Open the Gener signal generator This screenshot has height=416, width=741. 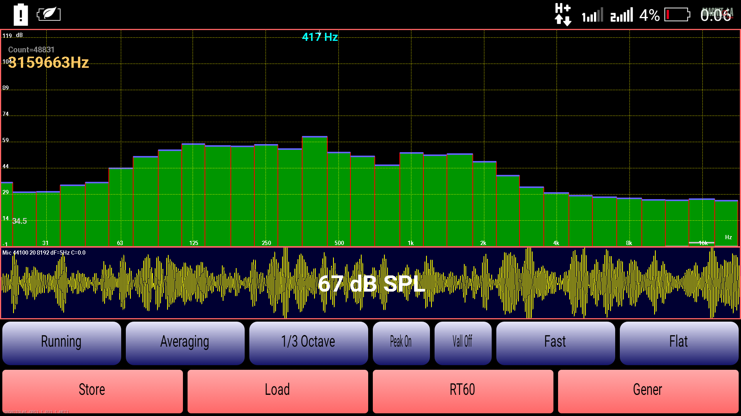[648, 391]
